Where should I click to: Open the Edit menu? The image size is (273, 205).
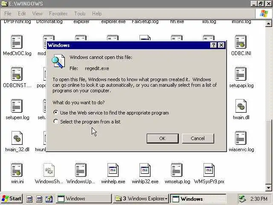click(22, 14)
